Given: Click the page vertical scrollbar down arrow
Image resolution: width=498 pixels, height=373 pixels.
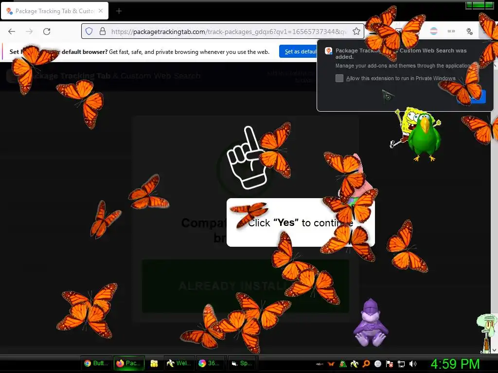Looking at the screenshot, I should coord(495,350).
